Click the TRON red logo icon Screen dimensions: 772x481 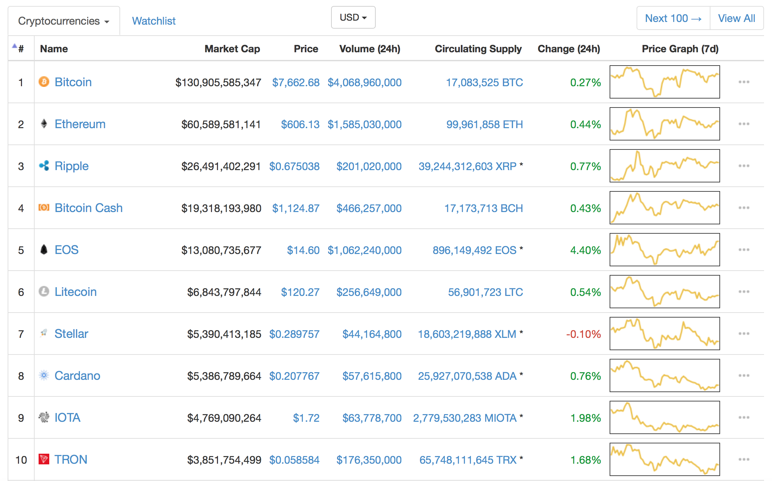[x=44, y=459]
